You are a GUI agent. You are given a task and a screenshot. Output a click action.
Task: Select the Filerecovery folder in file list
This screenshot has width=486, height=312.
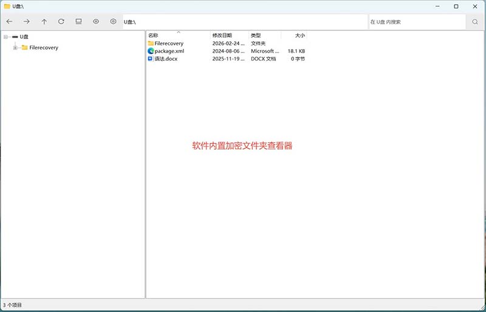[x=169, y=43]
